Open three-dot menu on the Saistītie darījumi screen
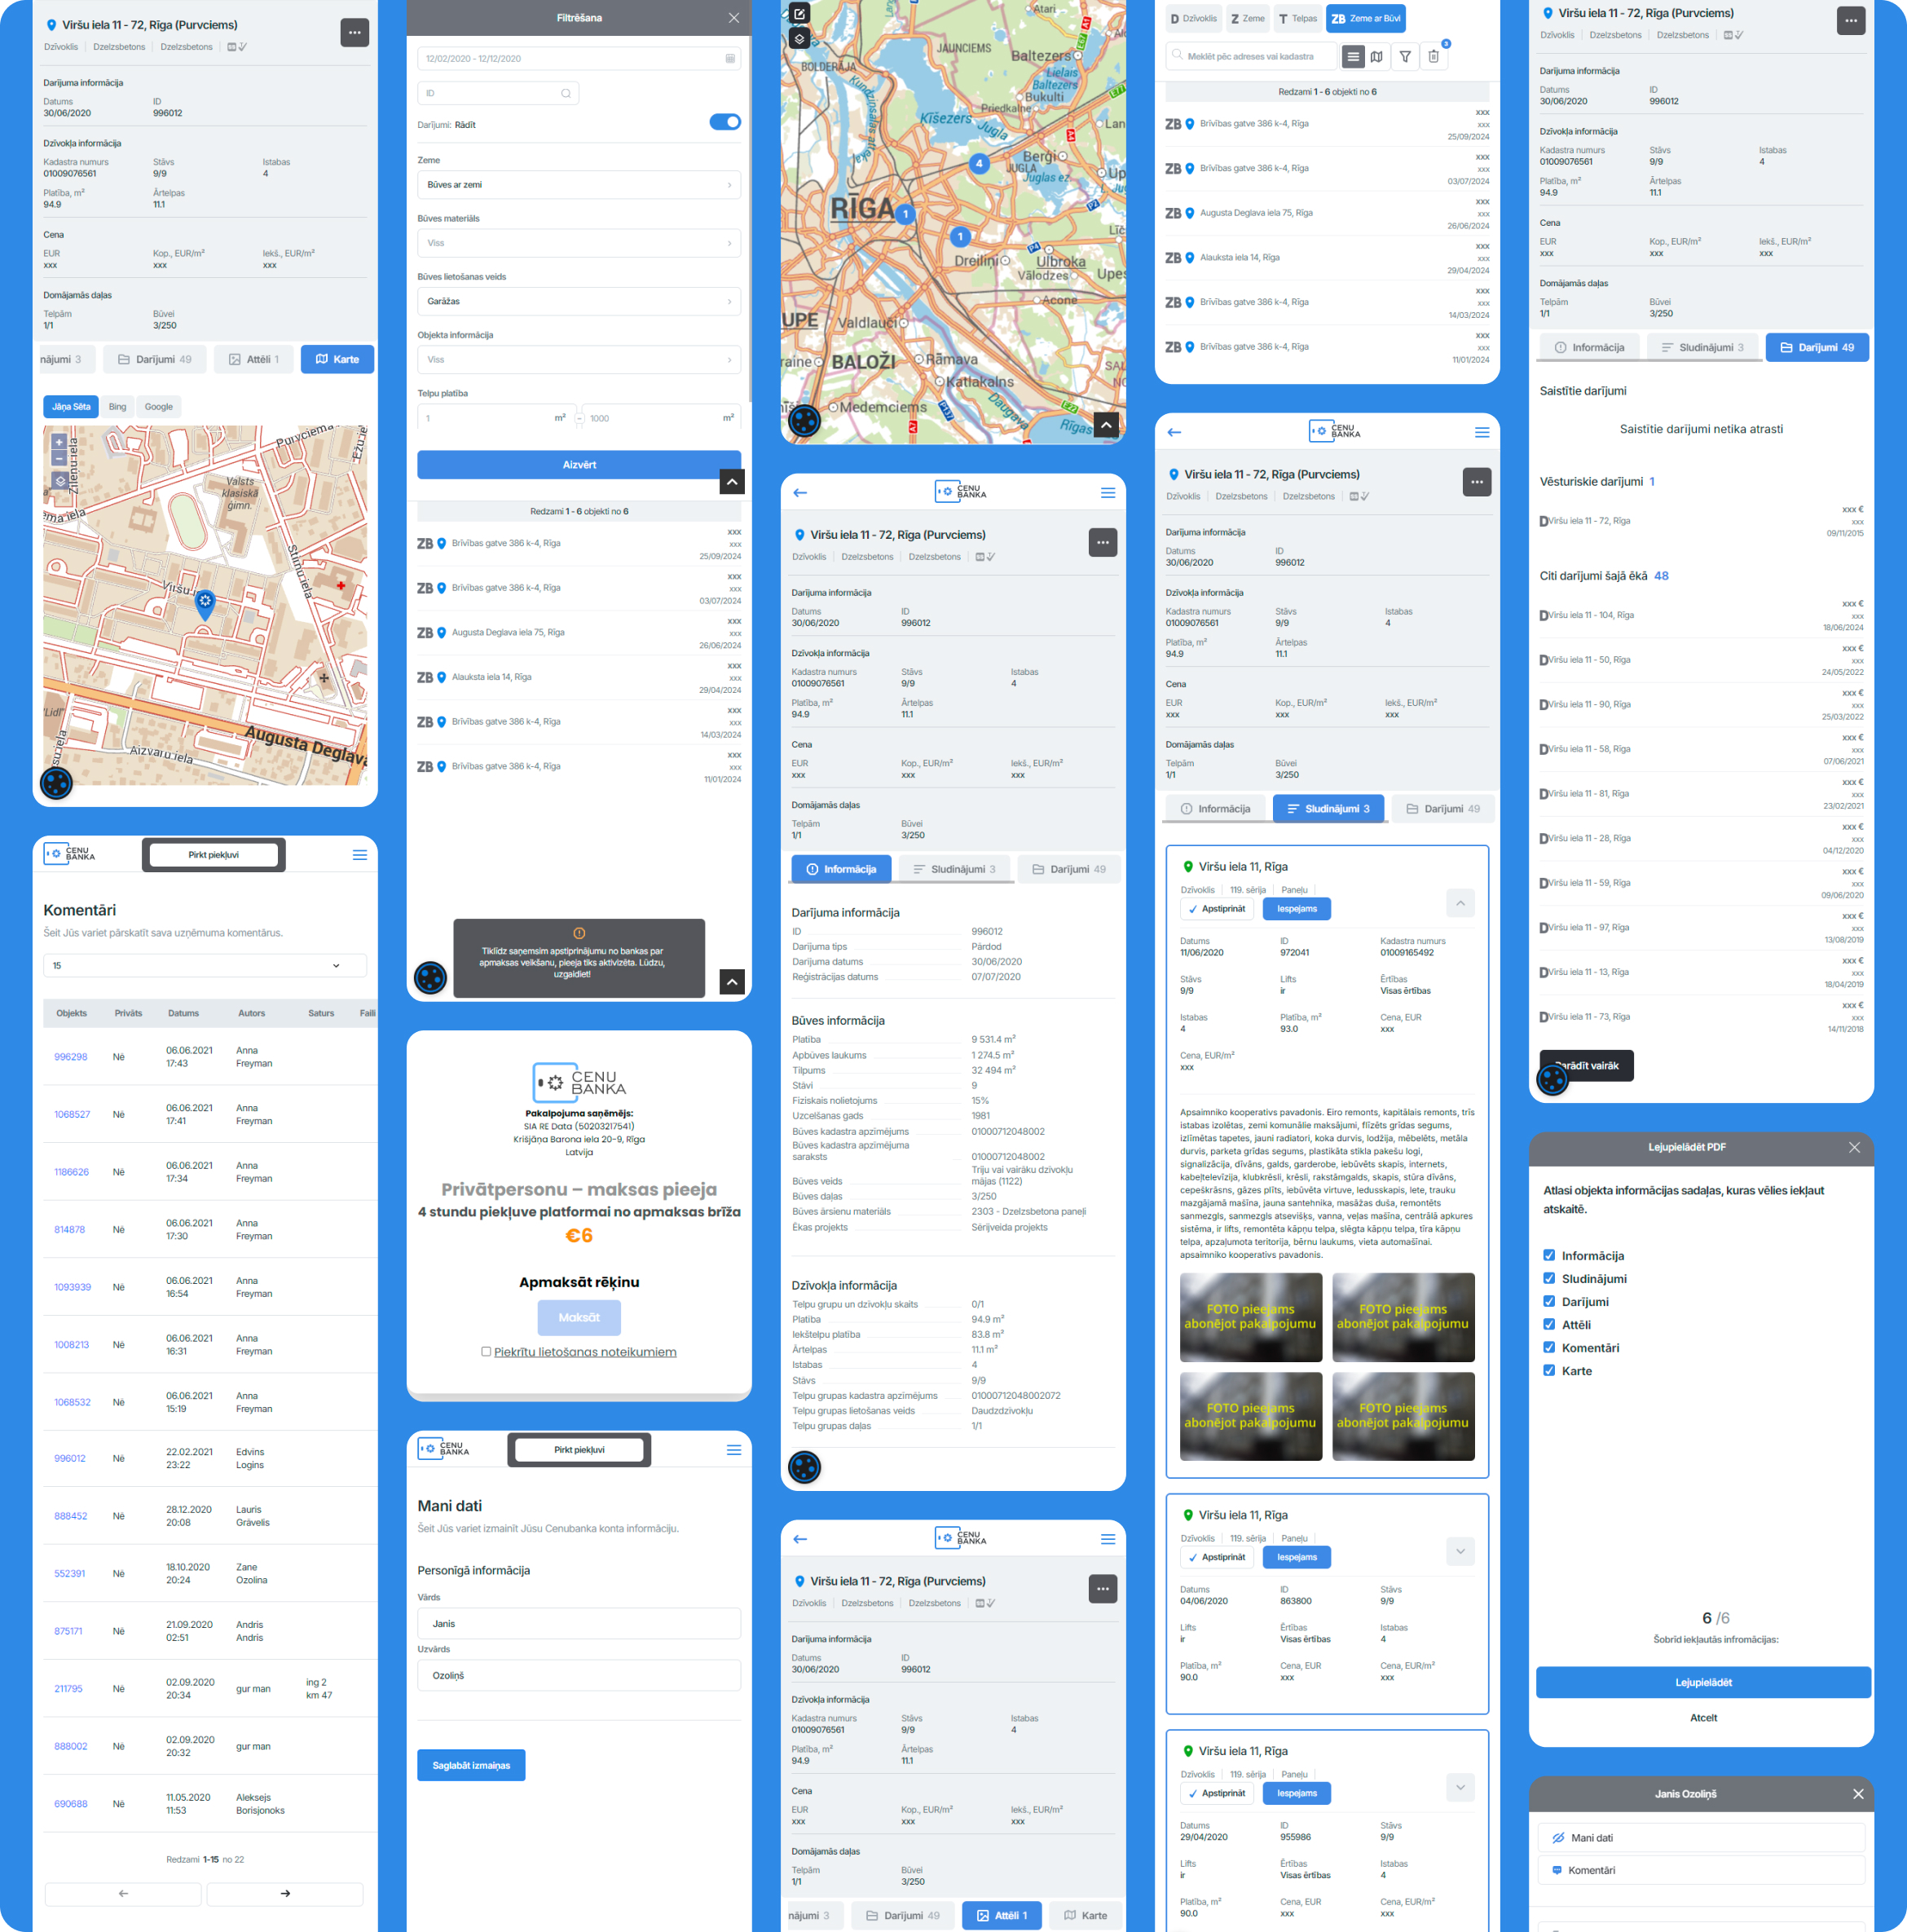Screen dimensions: 1907x1932 pyautogui.click(x=1851, y=21)
